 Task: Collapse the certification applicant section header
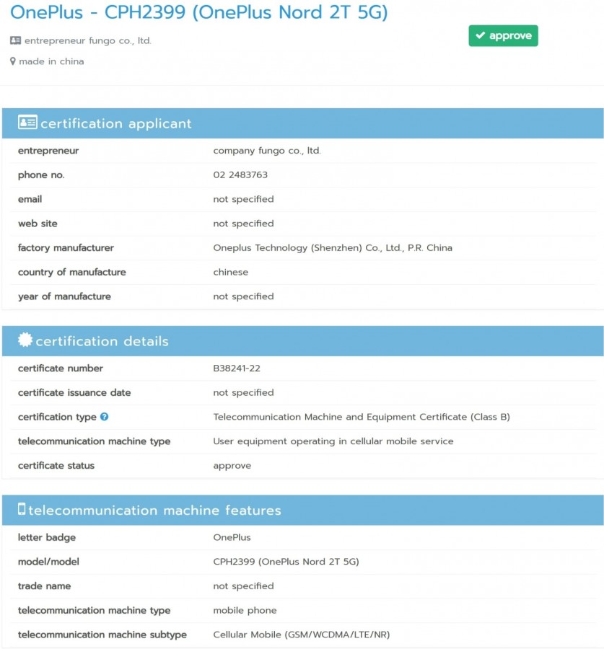(x=303, y=123)
